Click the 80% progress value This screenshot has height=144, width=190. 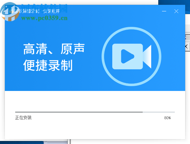coord(168,118)
